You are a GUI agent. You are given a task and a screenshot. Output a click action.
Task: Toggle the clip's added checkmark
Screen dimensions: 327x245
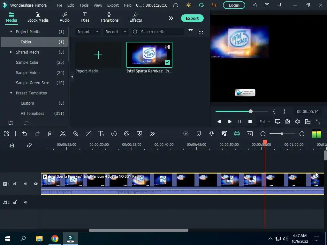point(167,62)
